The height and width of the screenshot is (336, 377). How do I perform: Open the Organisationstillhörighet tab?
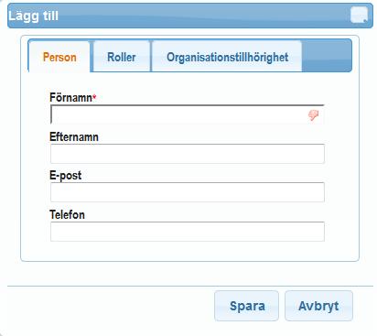coord(227,57)
